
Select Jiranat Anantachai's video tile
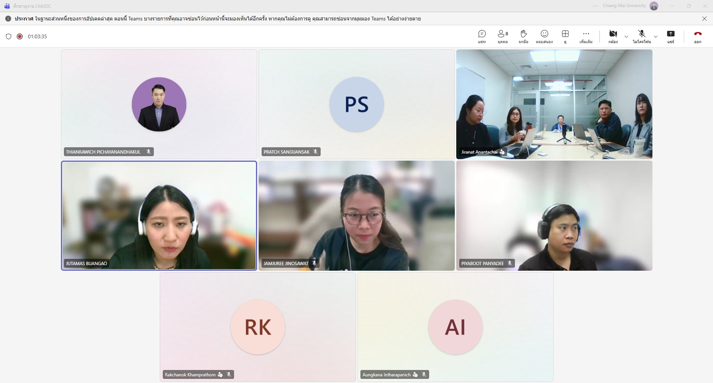click(x=554, y=104)
